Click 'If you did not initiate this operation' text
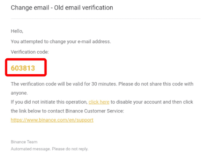This screenshot has width=209, height=154. click(x=49, y=102)
